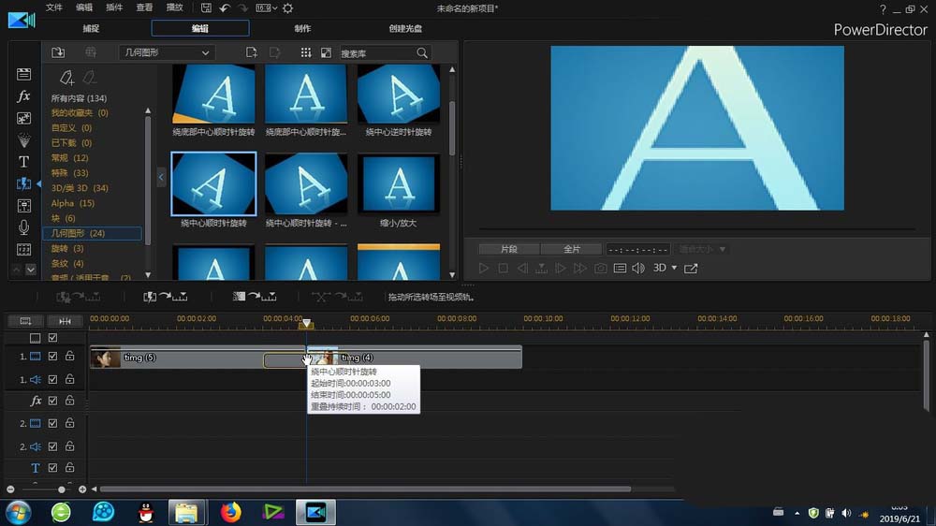Open the preferences gear icon
This screenshot has height=526, width=936.
(x=287, y=7)
